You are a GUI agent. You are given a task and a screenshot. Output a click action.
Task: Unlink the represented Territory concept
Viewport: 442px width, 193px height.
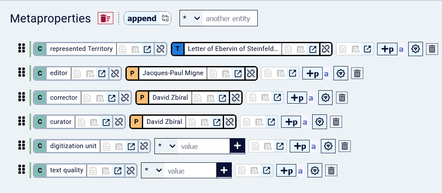click(x=160, y=49)
